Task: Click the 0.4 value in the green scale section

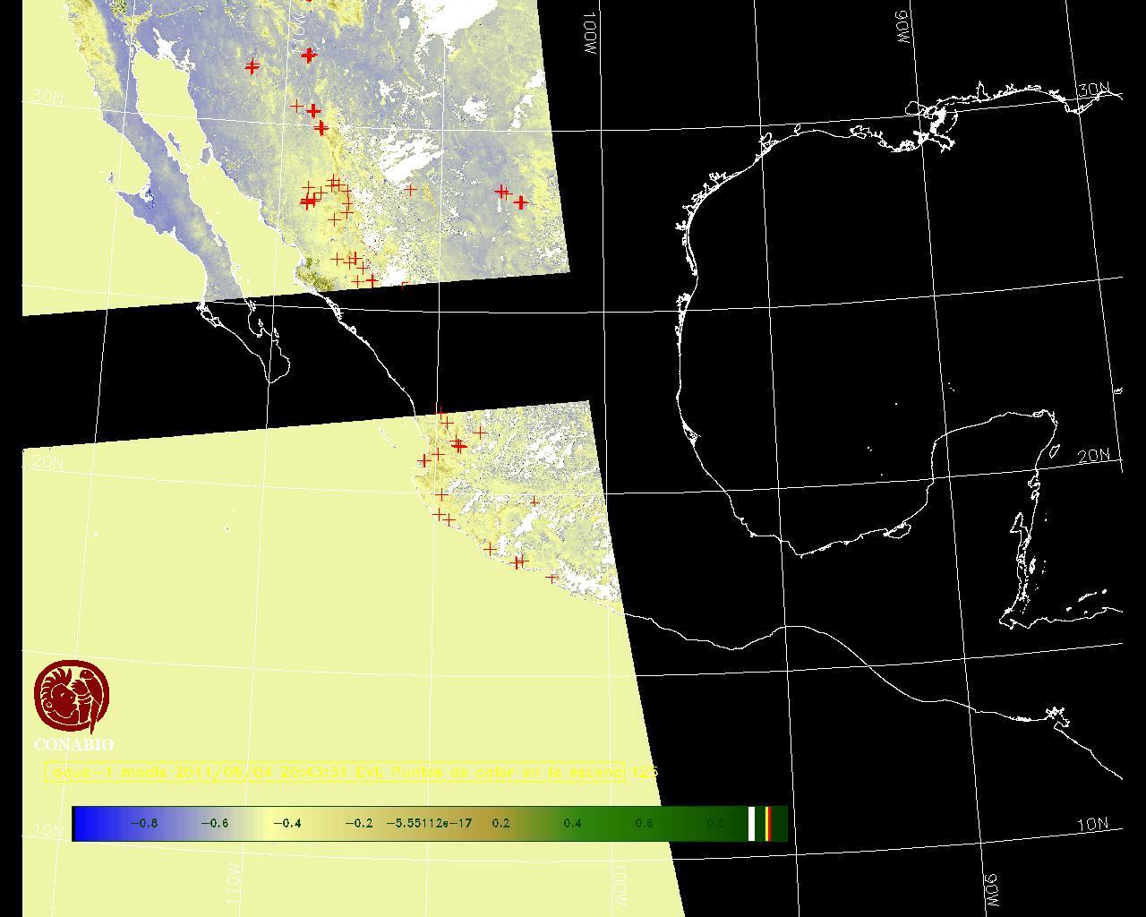Action: tap(572, 823)
